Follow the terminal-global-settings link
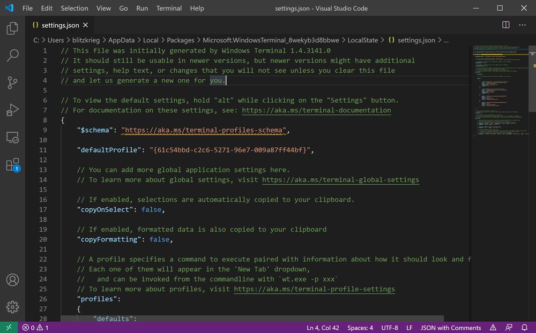Viewport: 536px width, 333px height. coord(340,180)
